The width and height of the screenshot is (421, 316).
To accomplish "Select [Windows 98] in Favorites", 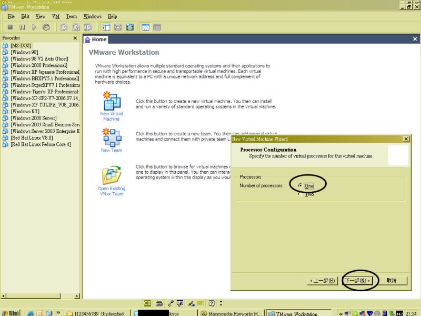I will (24, 52).
